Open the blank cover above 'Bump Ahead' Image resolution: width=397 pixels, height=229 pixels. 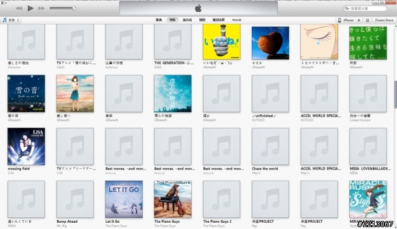[x=75, y=199]
